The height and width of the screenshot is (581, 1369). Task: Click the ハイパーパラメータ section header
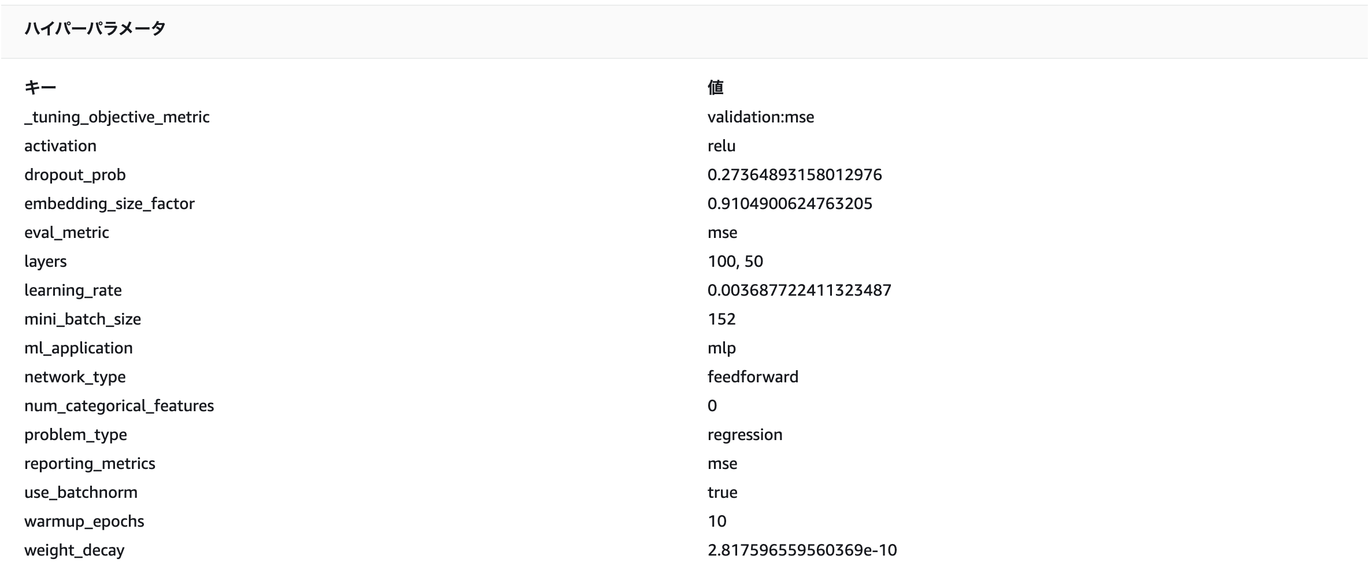95,28
